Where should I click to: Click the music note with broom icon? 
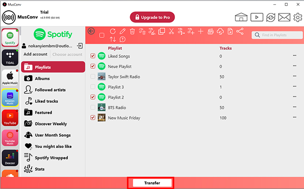pyautogui.click(x=152, y=31)
